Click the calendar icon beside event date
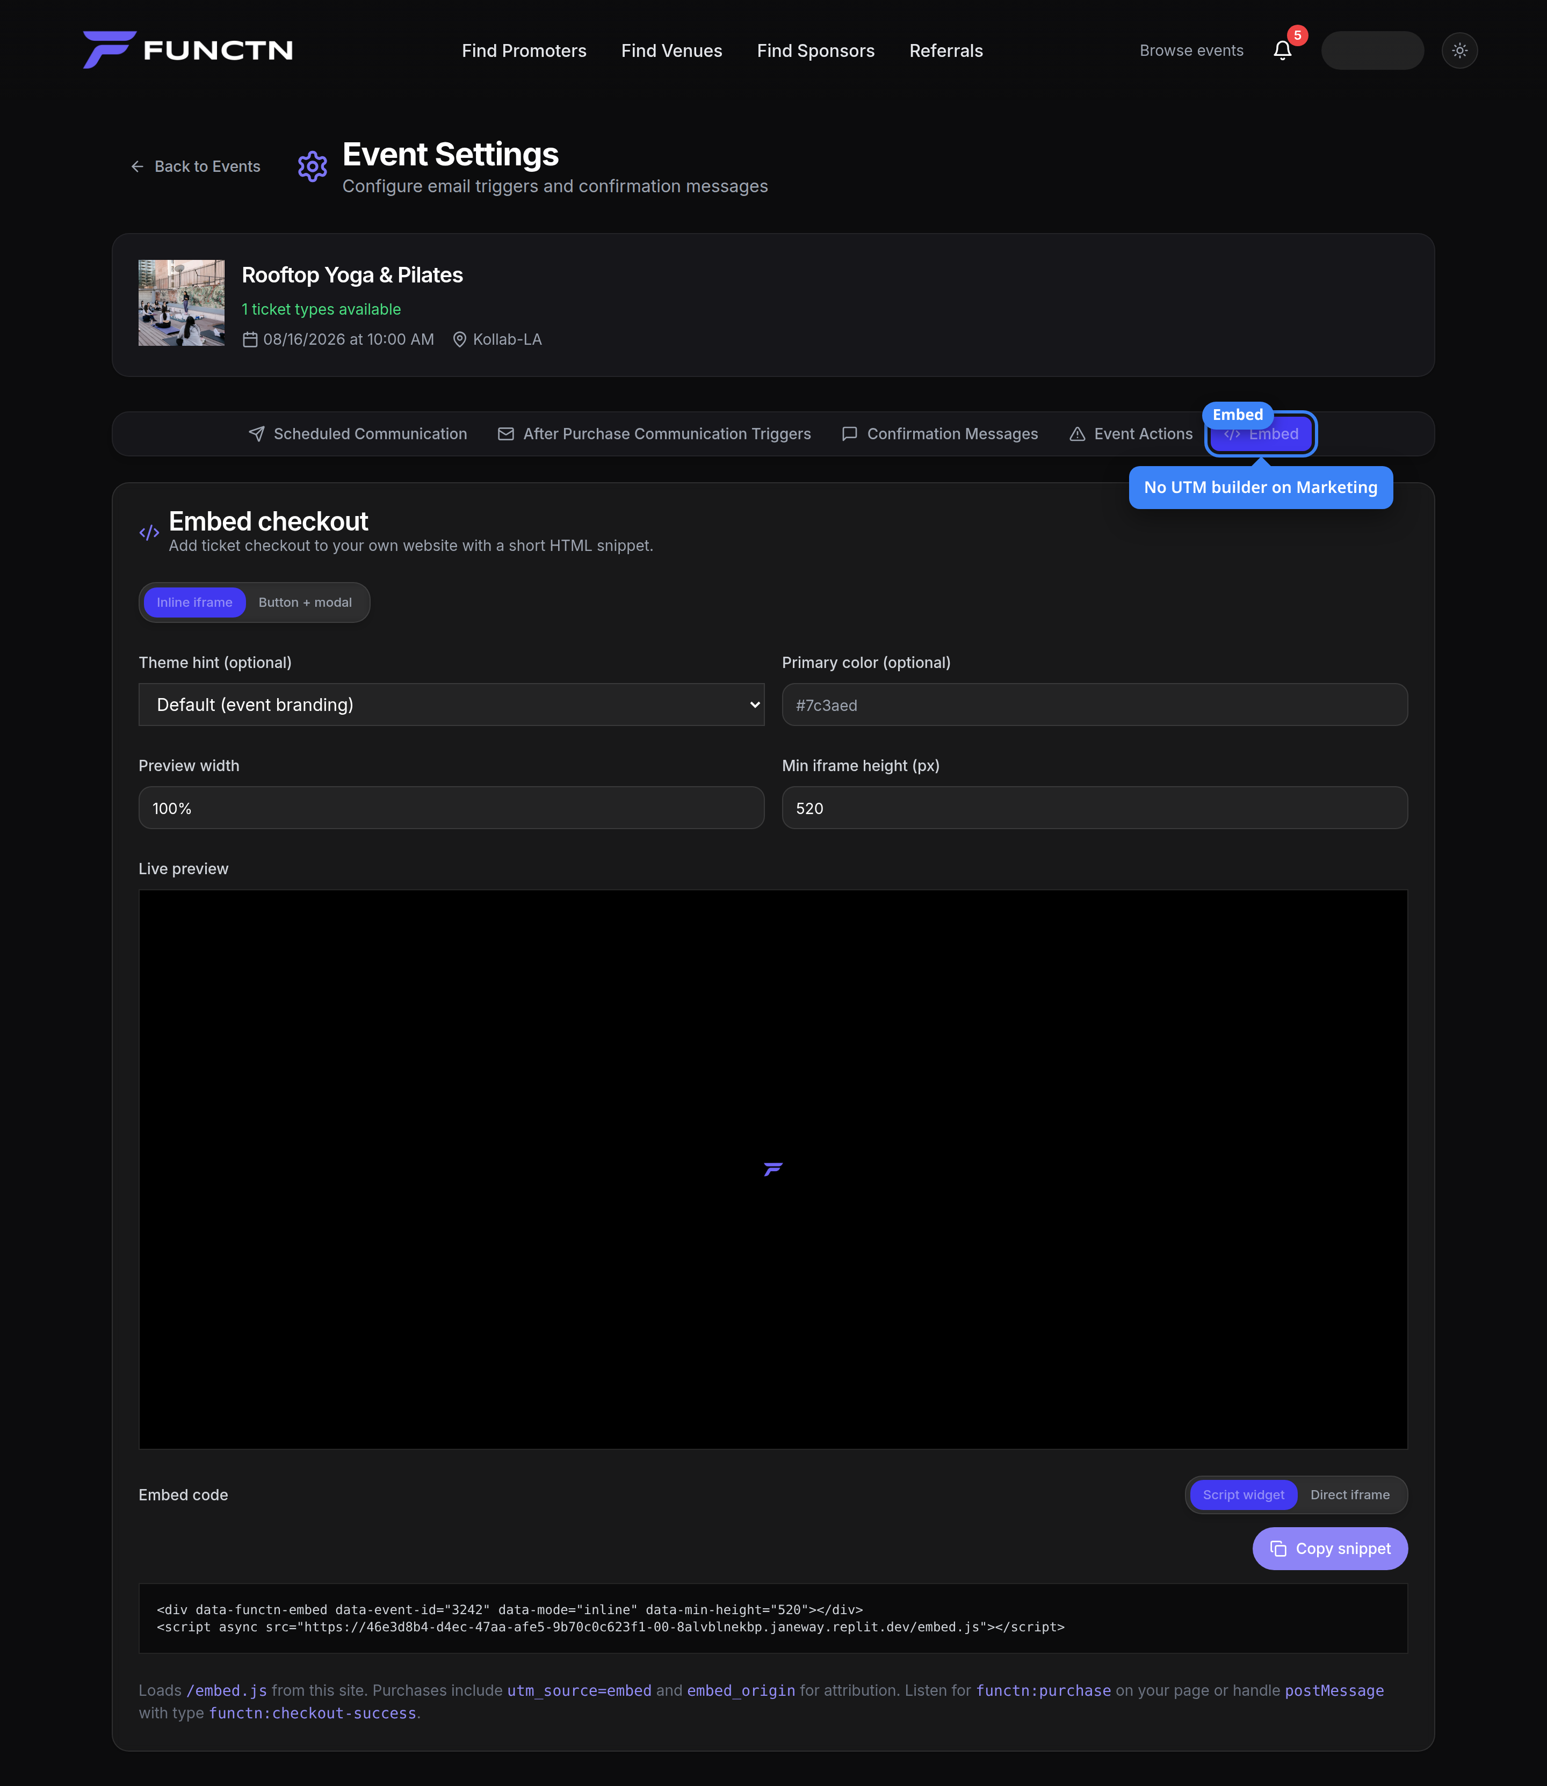The width and height of the screenshot is (1547, 1786). coord(250,340)
